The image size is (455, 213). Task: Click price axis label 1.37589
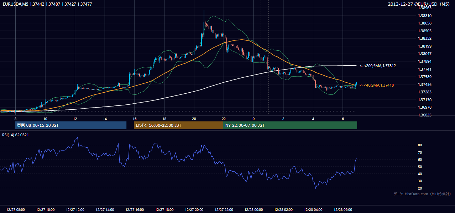pos(425,77)
